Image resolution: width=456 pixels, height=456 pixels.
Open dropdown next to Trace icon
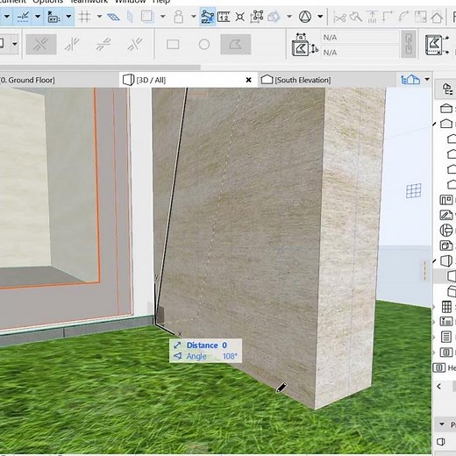point(162,17)
